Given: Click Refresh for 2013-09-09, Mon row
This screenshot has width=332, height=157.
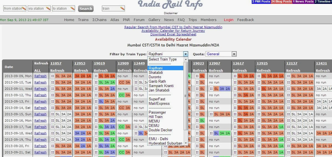Looking at the screenshot, I should pyautogui.click(x=40, y=76).
